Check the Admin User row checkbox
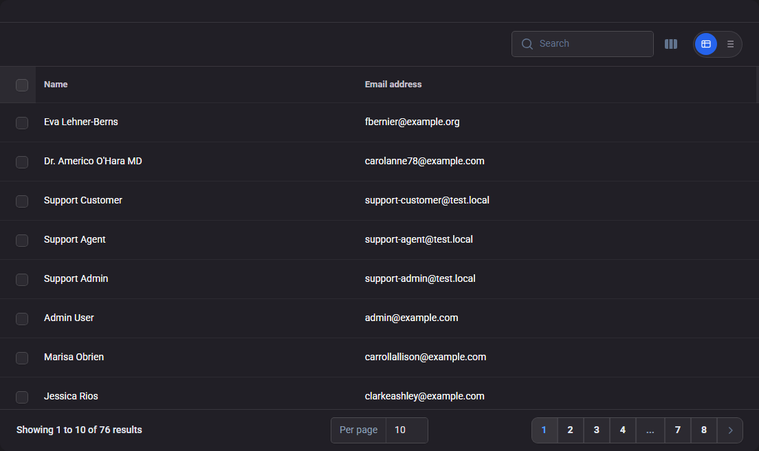The height and width of the screenshot is (451, 759). click(22, 319)
